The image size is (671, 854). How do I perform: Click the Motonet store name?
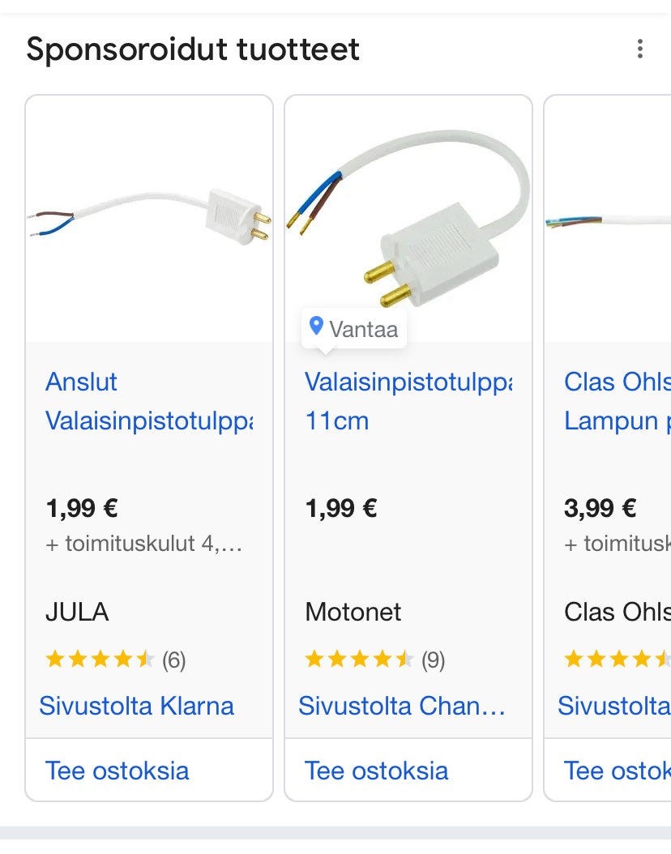(x=353, y=612)
